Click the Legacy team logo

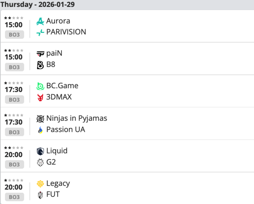[x=40, y=183]
